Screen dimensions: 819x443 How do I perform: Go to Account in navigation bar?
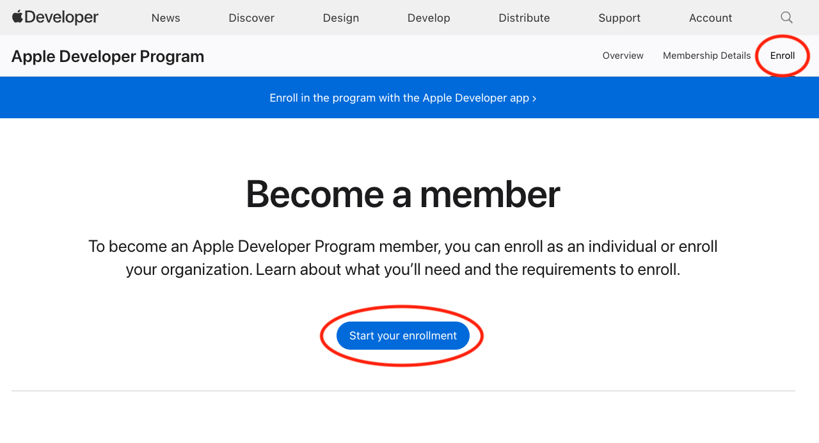710,18
